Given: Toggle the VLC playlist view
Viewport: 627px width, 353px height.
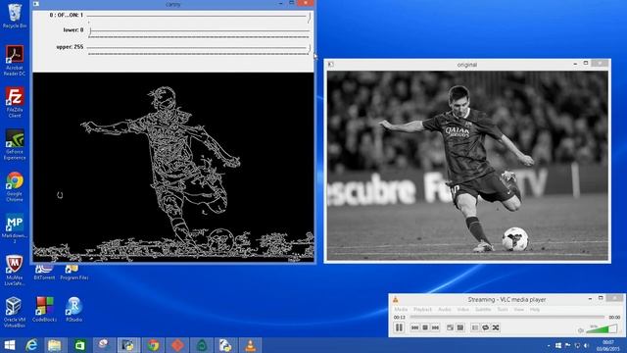Looking at the screenshot, I should (474, 328).
